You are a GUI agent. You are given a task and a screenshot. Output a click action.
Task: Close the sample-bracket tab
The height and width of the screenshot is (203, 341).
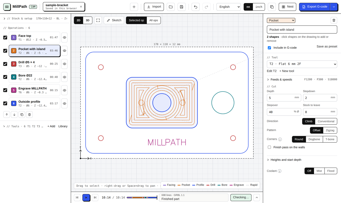pyautogui.click(x=81, y=7)
